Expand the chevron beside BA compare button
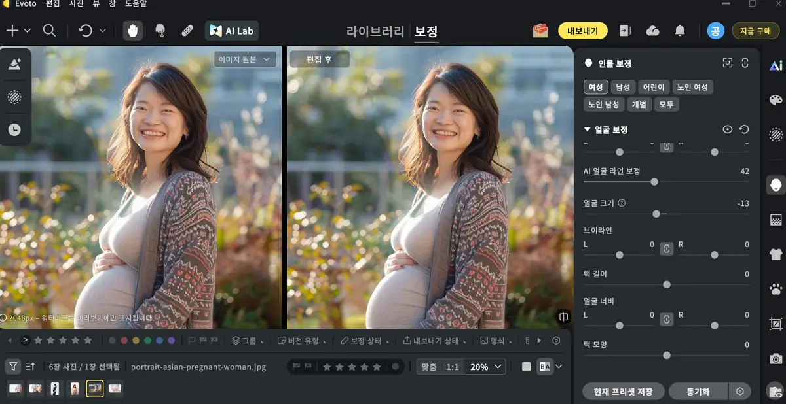This screenshot has height=404, width=786. click(559, 367)
